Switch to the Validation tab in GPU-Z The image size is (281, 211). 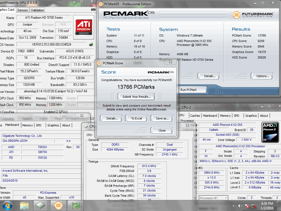pos(37,10)
